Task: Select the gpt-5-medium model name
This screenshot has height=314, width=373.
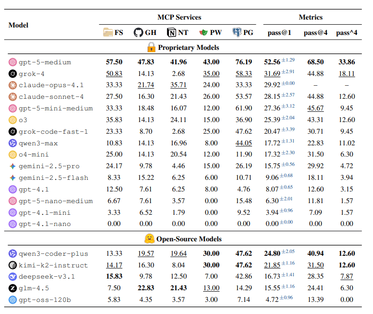Action: point(45,62)
